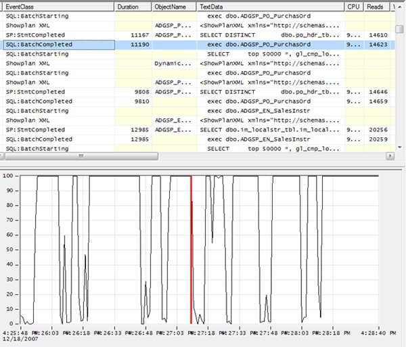Click the BatchStarting text exec dbo.ADGSP_EN_SalesInstr
Viewport: 406px width, 347px height.
tap(258, 111)
